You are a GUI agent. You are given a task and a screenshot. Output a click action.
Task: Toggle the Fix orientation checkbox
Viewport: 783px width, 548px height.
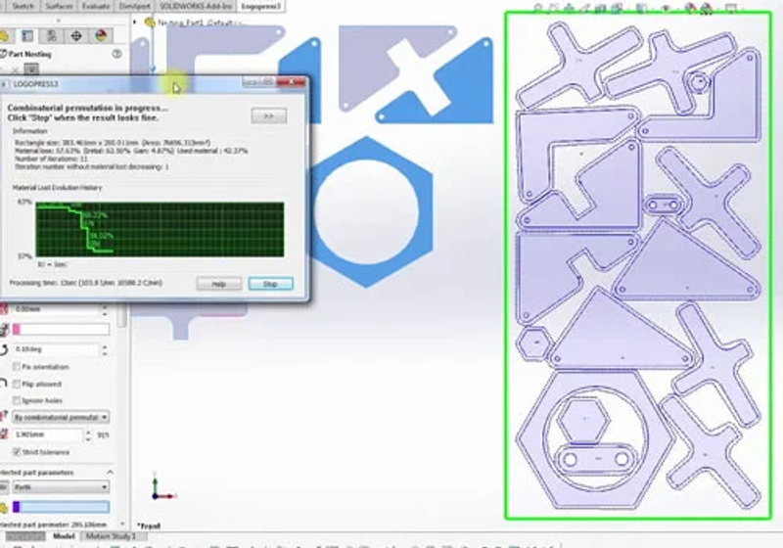pyautogui.click(x=17, y=367)
